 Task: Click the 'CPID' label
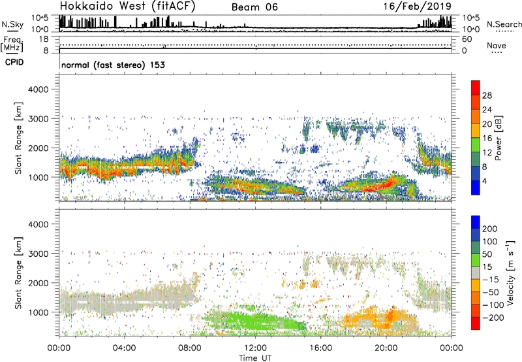coord(14,62)
